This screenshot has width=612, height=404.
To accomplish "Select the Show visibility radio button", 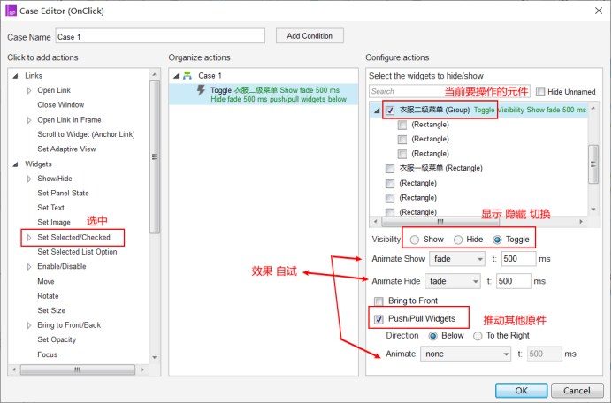I will [415, 240].
